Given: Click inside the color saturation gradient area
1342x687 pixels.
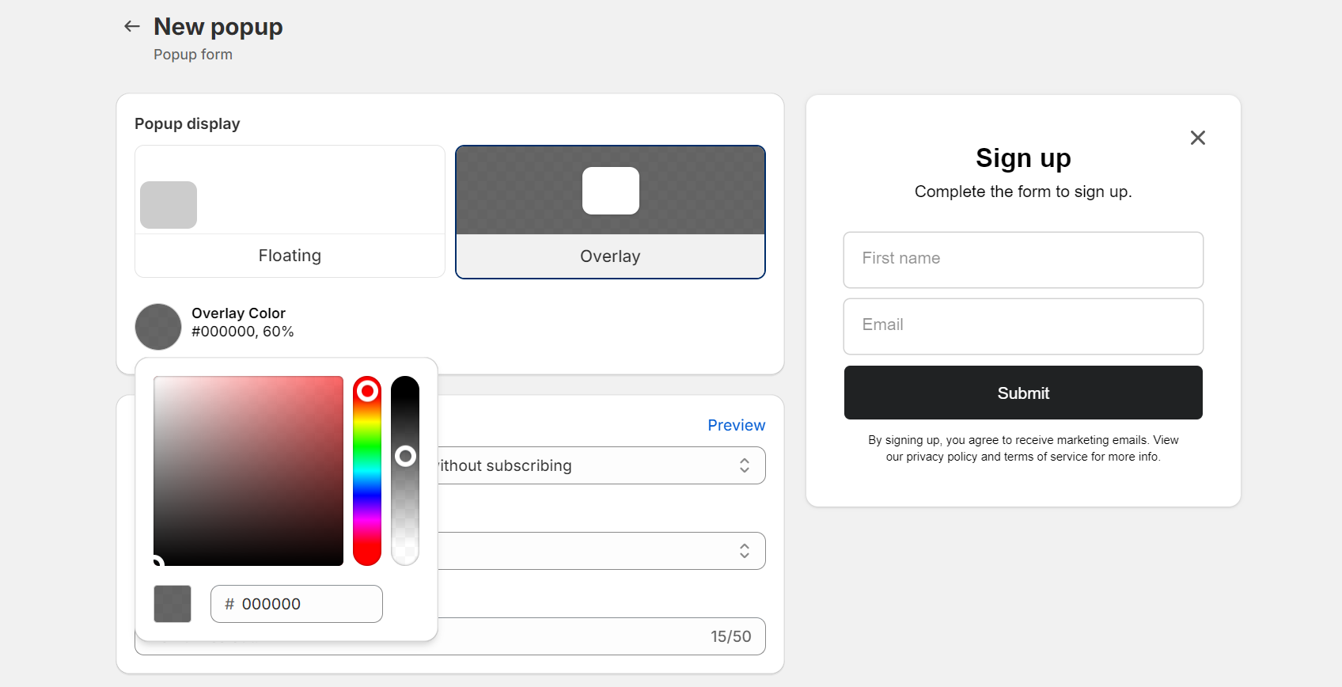Looking at the screenshot, I should [248, 470].
